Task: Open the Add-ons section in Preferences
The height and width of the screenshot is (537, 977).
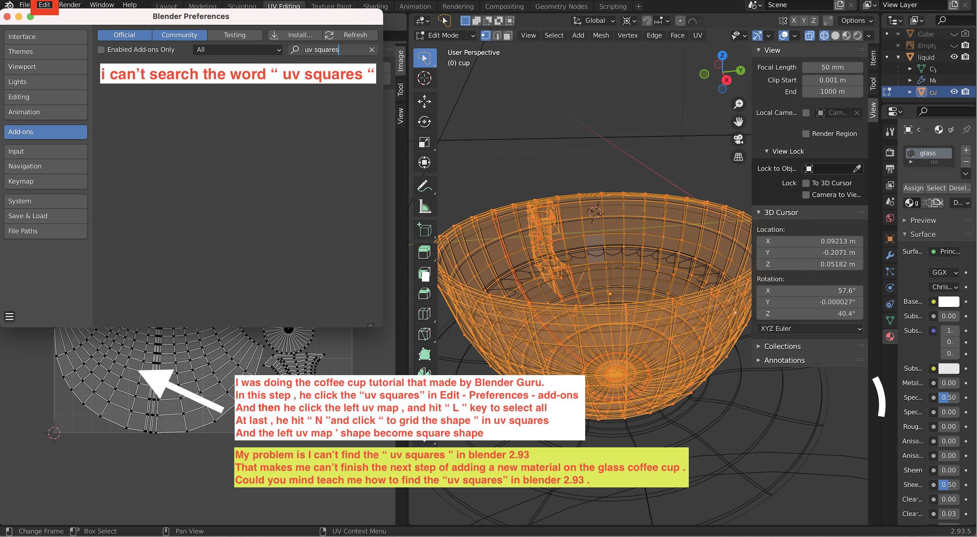Action: click(x=45, y=132)
